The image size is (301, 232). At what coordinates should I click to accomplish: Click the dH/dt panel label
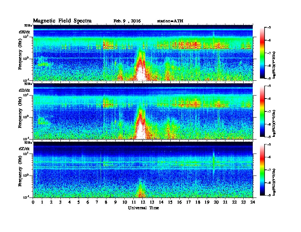24,32
